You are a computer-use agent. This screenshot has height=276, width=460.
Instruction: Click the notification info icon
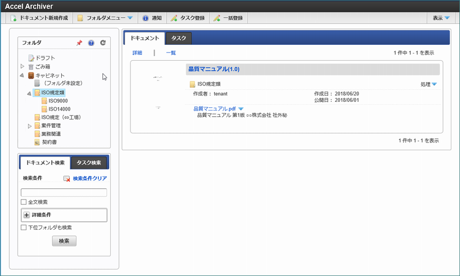tap(145, 18)
